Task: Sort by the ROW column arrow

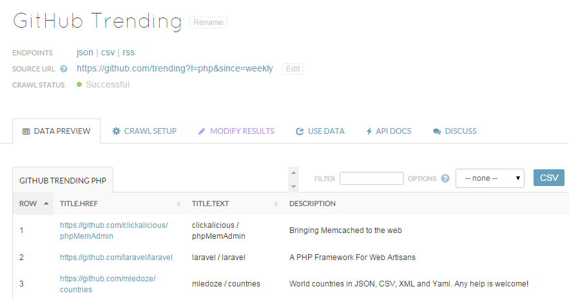Action: tap(46, 203)
